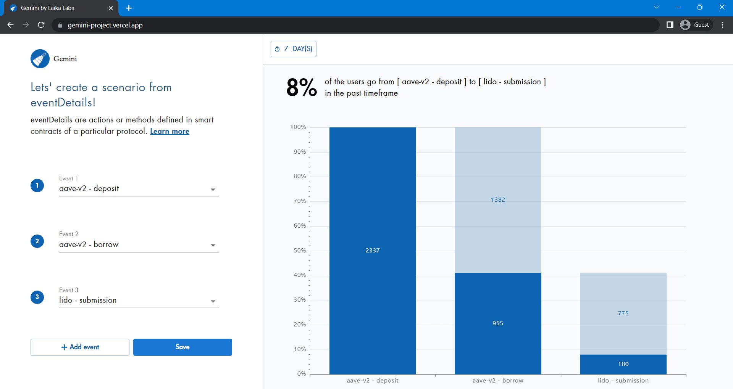Open the Learn more link
The width and height of the screenshot is (733, 389).
170,131
